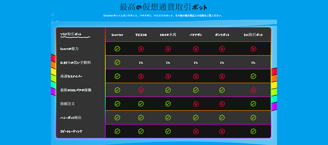Click ボンクボット's 1% fee value
Viewport: 328px width, 145px height.
[x=222, y=63]
